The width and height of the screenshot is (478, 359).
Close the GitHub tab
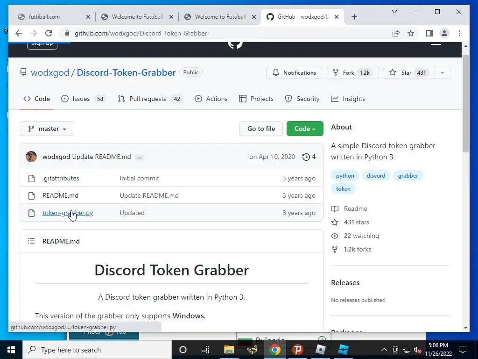point(337,17)
